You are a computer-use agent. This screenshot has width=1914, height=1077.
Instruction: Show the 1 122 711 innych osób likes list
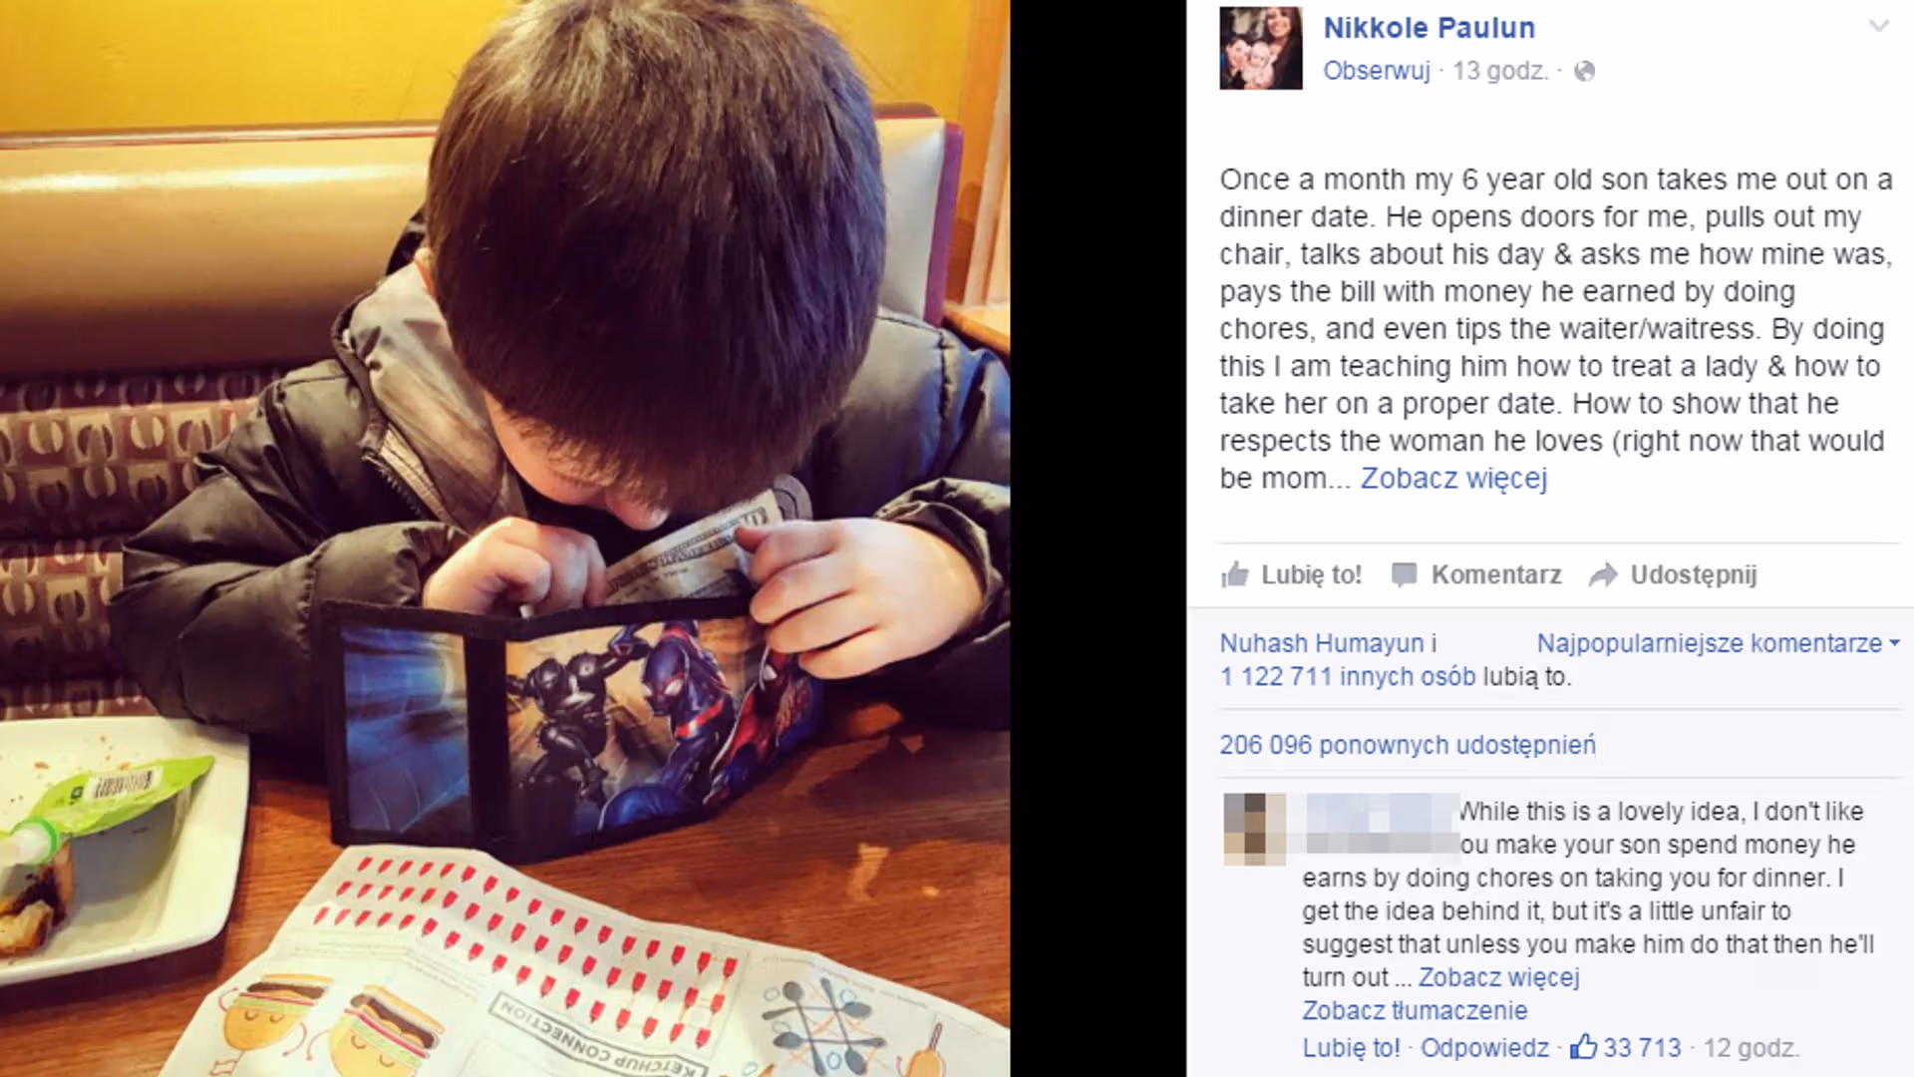click(x=1348, y=676)
